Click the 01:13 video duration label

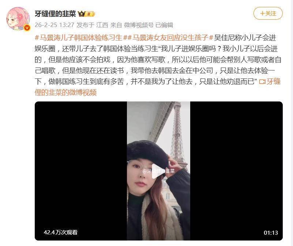271,232
